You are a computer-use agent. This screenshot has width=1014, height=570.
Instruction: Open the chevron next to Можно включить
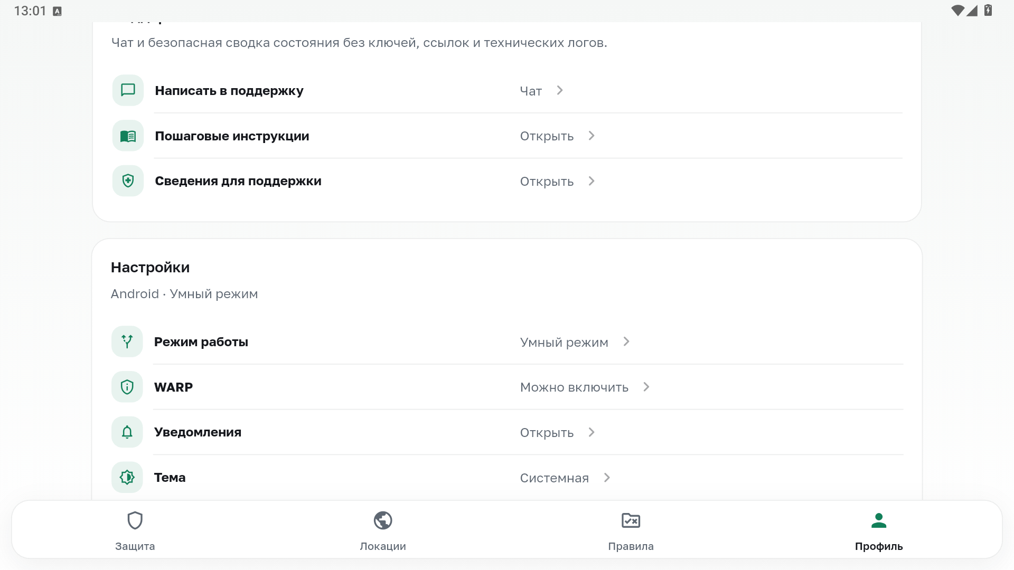[646, 387]
